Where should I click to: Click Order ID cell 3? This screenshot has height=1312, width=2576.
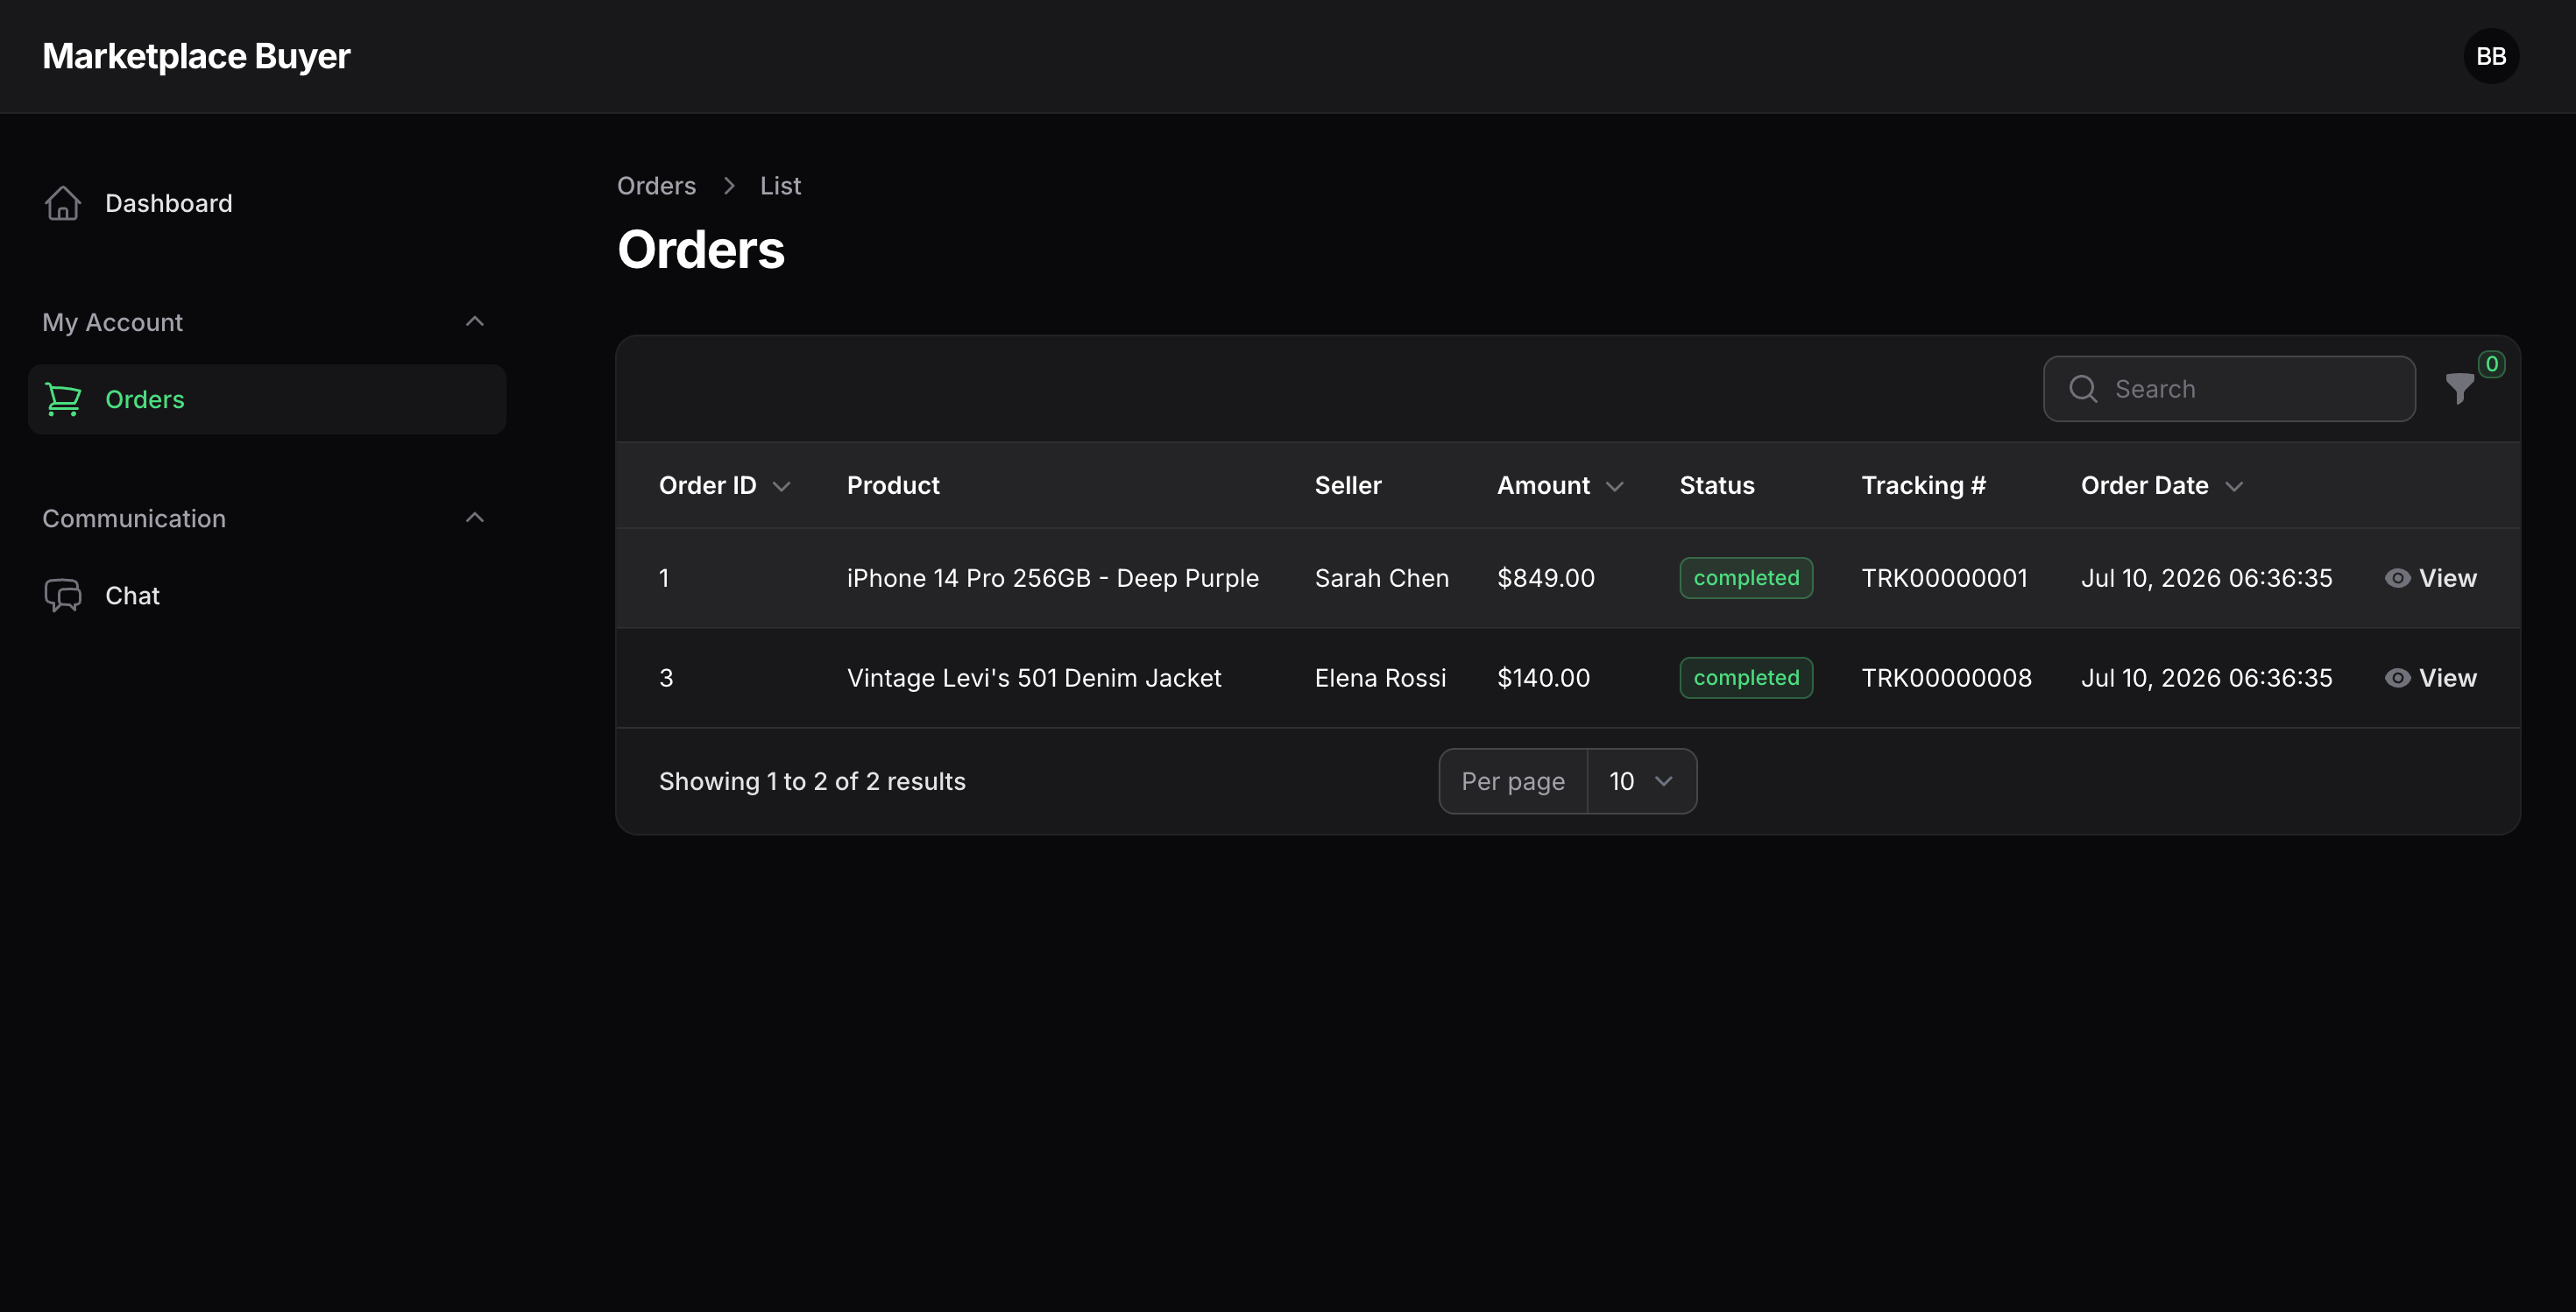(x=666, y=679)
